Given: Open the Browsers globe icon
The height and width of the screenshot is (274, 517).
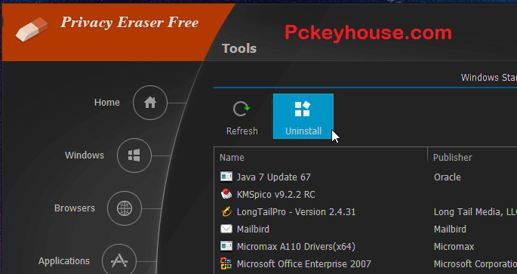Looking at the screenshot, I should pyautogui.click(x=125, y=208).
